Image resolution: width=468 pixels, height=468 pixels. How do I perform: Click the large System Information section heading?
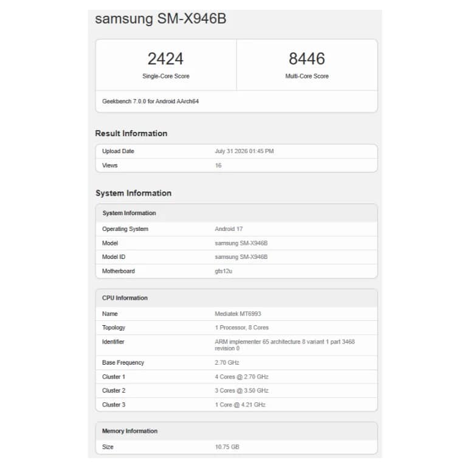134,193
